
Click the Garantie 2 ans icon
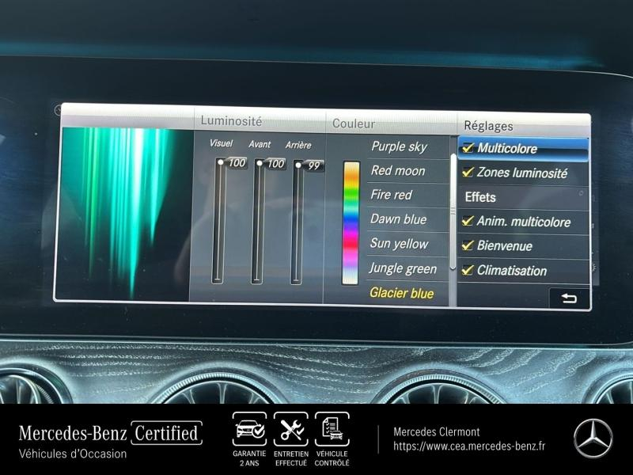click(250, 430)
